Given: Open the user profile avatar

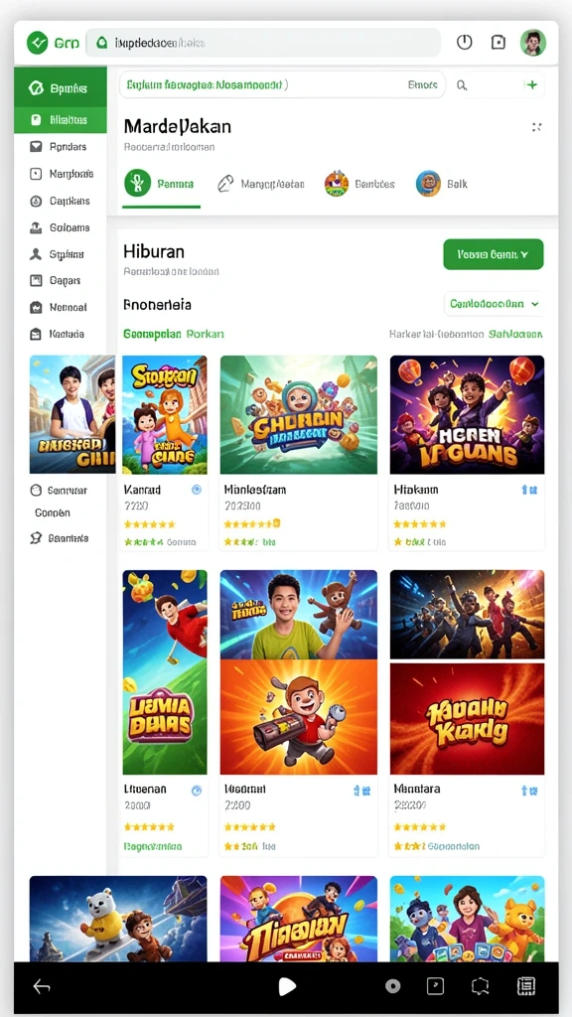Looking at the screenshot, I should [533, 43].
